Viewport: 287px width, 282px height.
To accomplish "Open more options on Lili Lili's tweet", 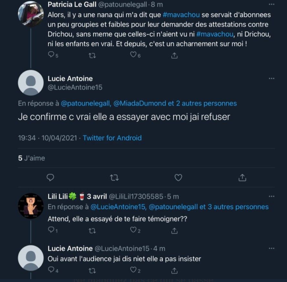I will tap(272, 196).
